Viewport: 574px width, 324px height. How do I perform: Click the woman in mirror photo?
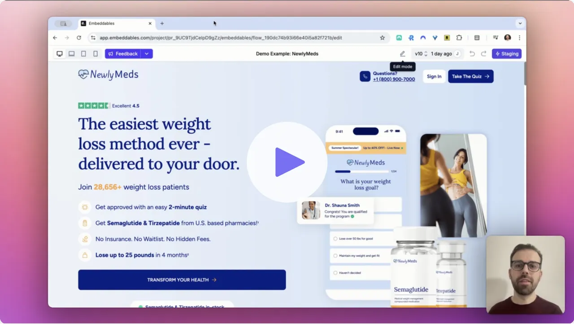coord(453,186)
